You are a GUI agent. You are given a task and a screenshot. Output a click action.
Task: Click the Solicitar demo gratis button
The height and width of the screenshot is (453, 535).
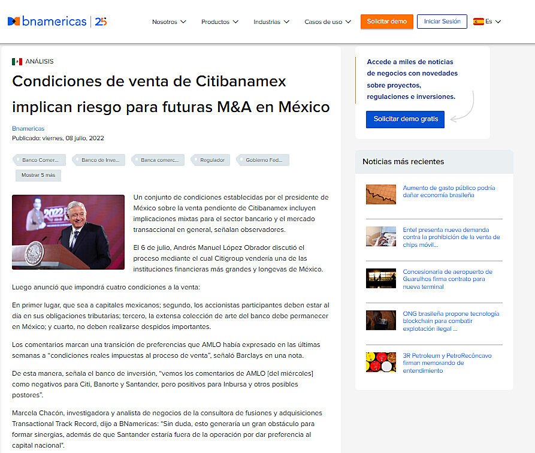[x=405, y=119]
